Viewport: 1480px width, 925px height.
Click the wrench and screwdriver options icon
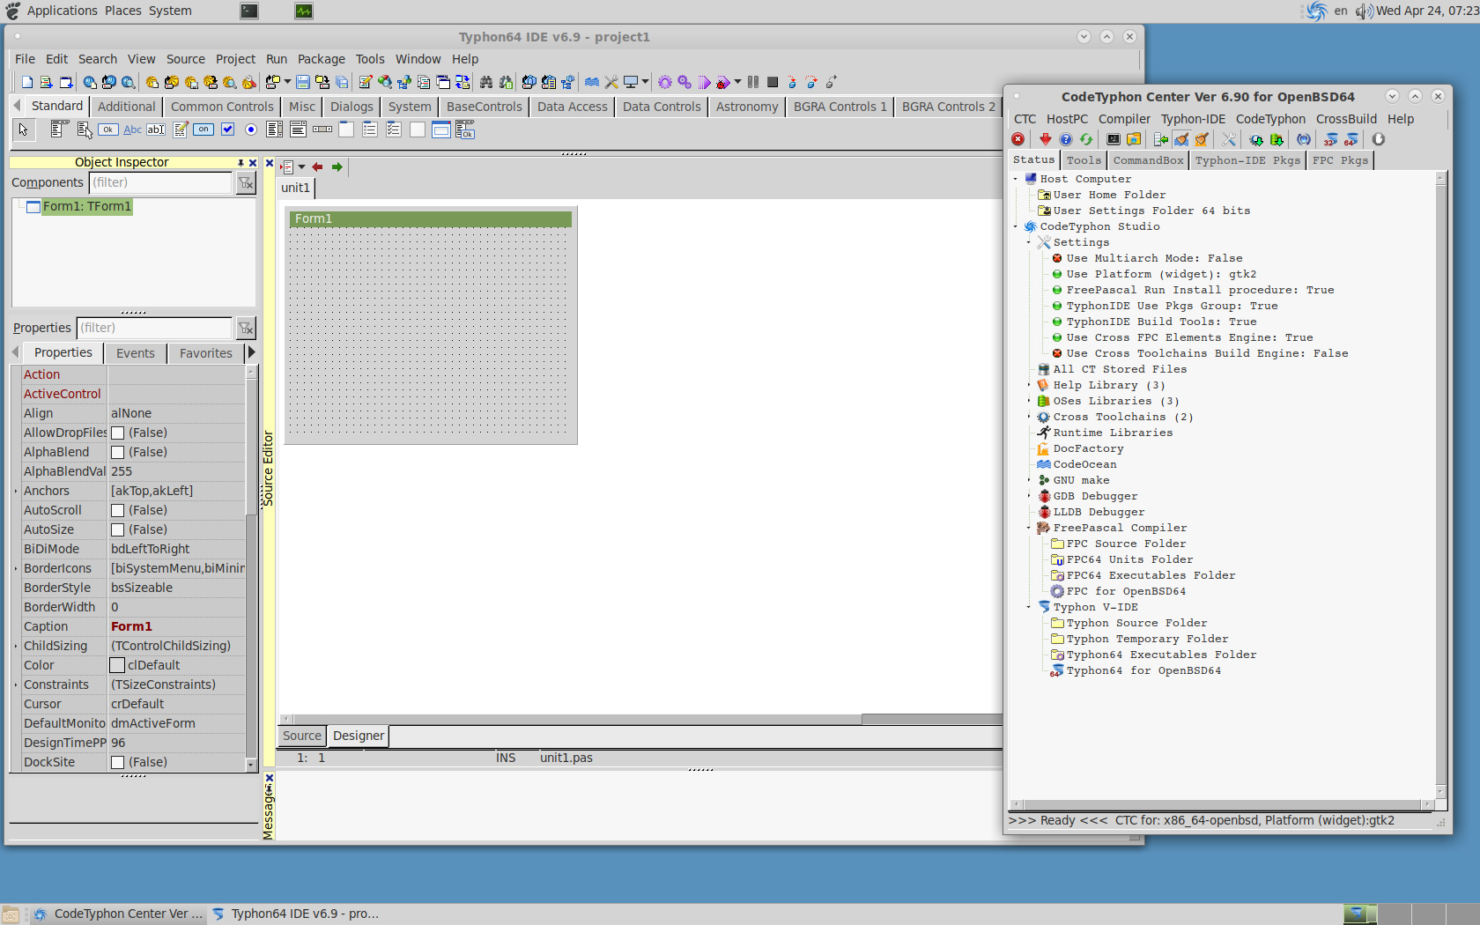tap(611, 82)
